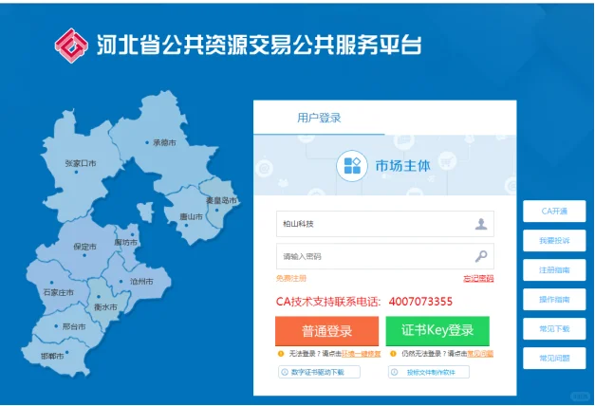Viewport: 595px width, 406px height.
Task: Click the red platform logo icon
Action: point(71,46)
